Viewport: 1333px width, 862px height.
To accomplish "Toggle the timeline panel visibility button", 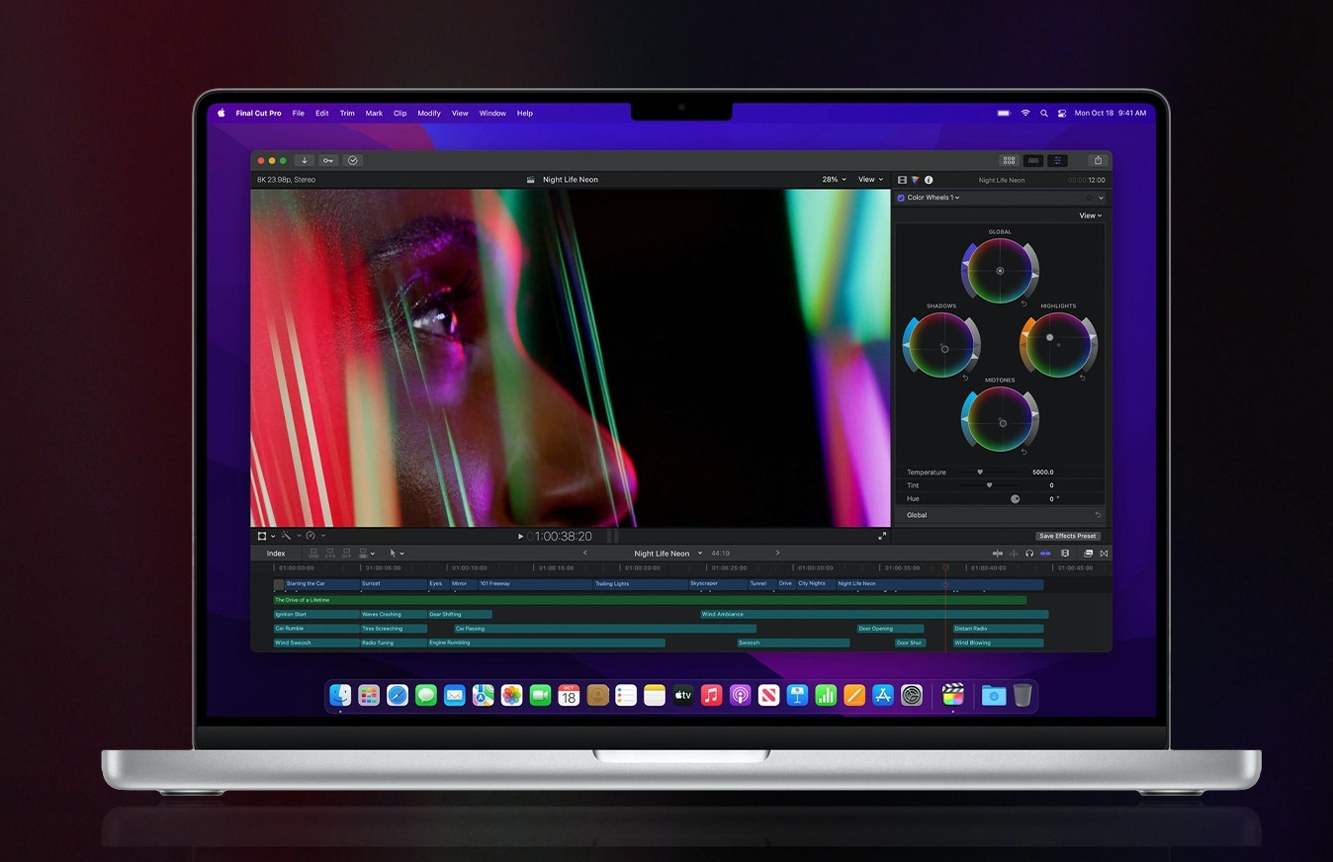I will (x=1033, y=160).
